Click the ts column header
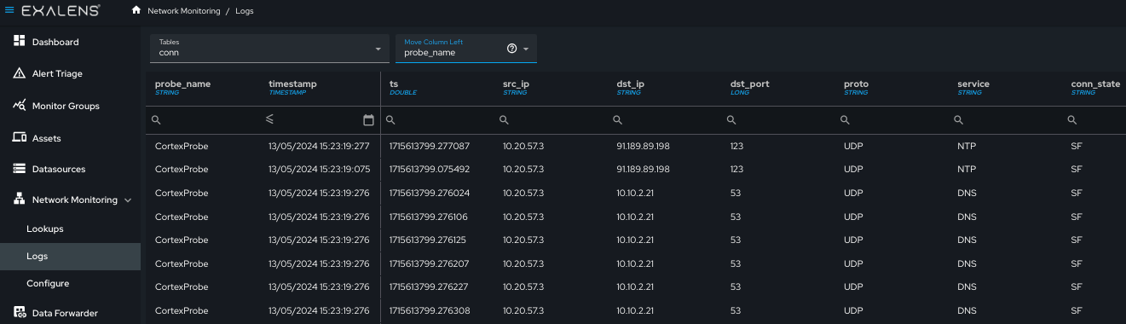This screenshot has width=1126, height=324. pyautogui.click(x=394, y=84)
